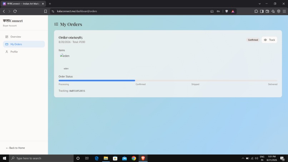The image size is (288, 162).
Task: Click the tracking number AWB51052031
Action: 77,91
